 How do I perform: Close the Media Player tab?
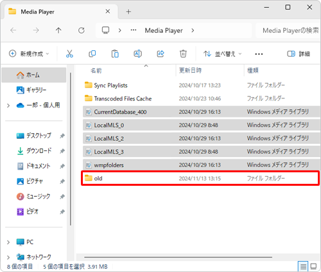(x=108, y=12)
